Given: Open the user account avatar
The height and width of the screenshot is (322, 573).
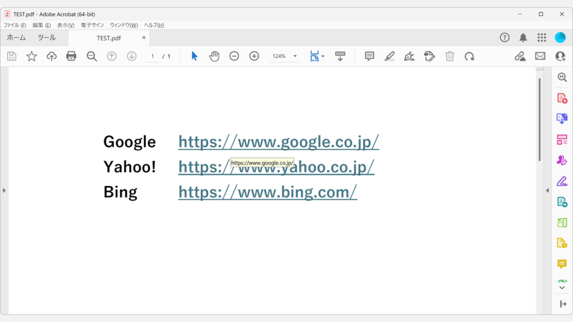Looking at the screenshot, I should tap(560, 37).
